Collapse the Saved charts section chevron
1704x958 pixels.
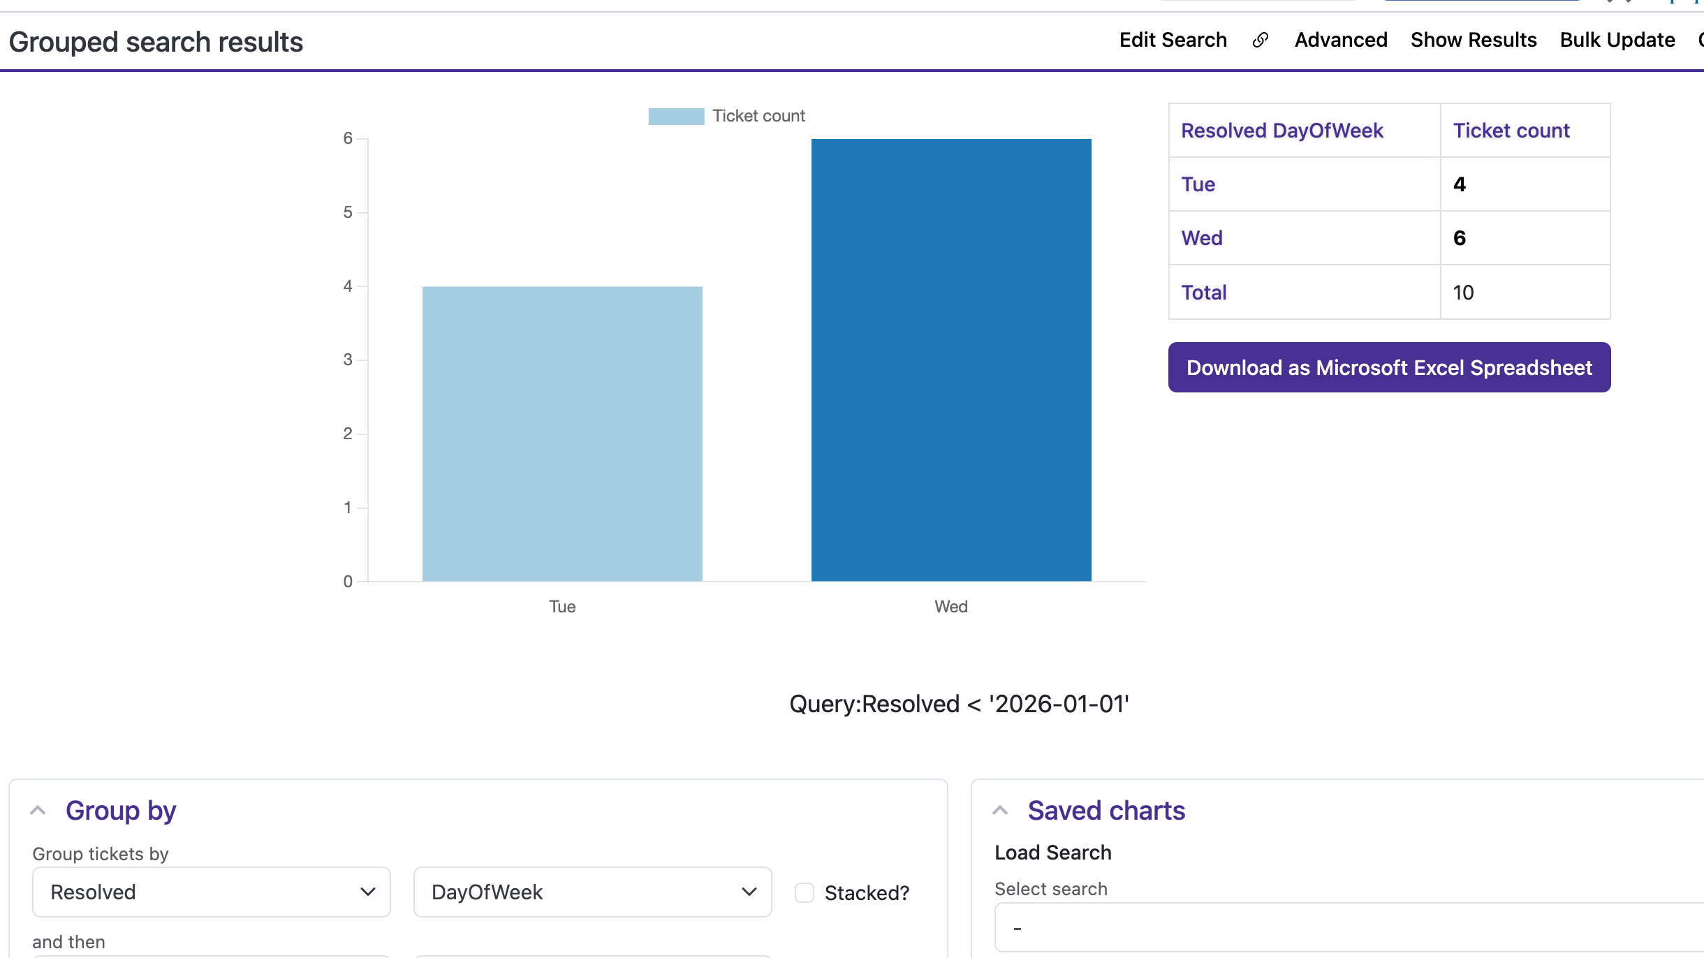1000,811
